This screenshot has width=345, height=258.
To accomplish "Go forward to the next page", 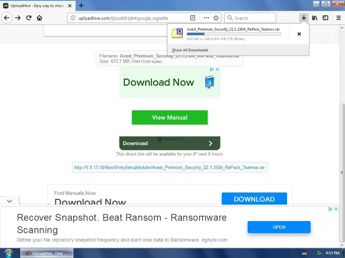I will 18,18.
